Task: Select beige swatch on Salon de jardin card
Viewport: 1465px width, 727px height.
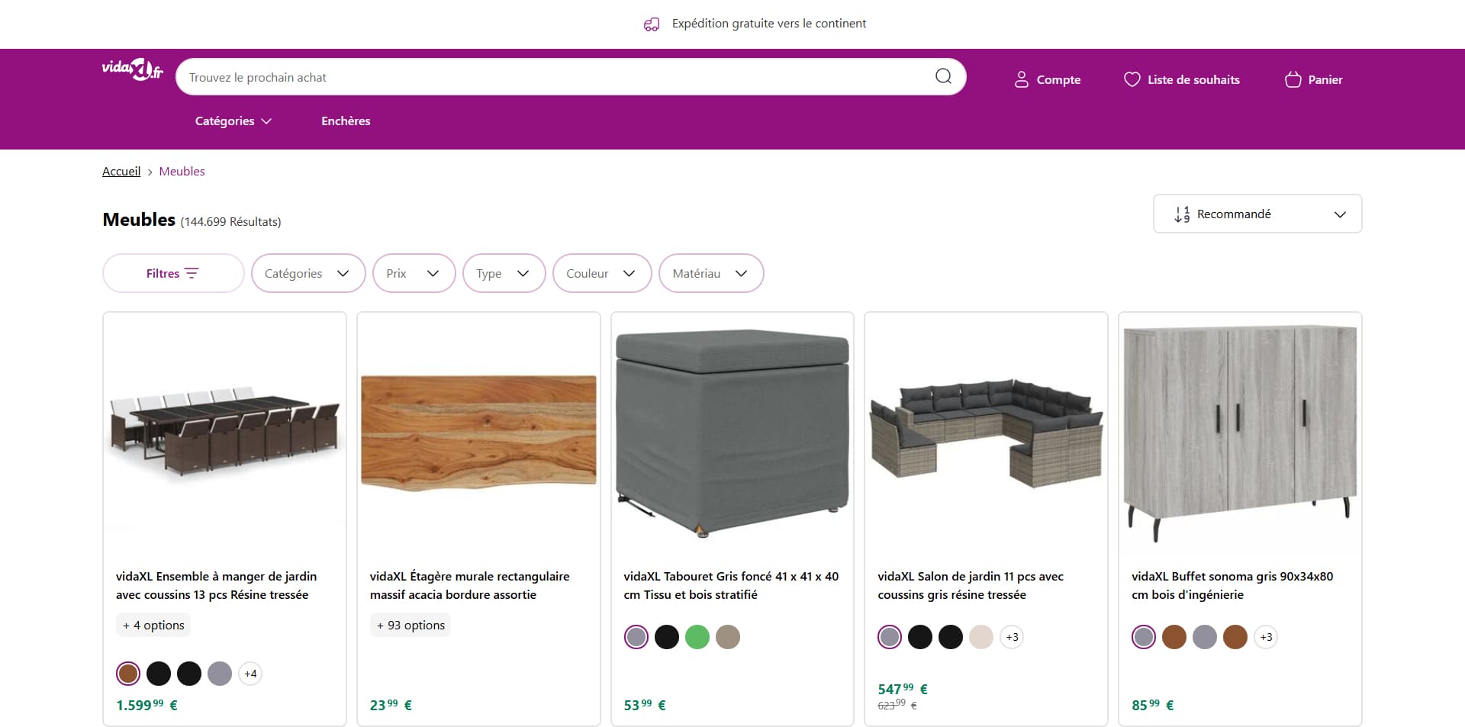Action: (981, 637)
